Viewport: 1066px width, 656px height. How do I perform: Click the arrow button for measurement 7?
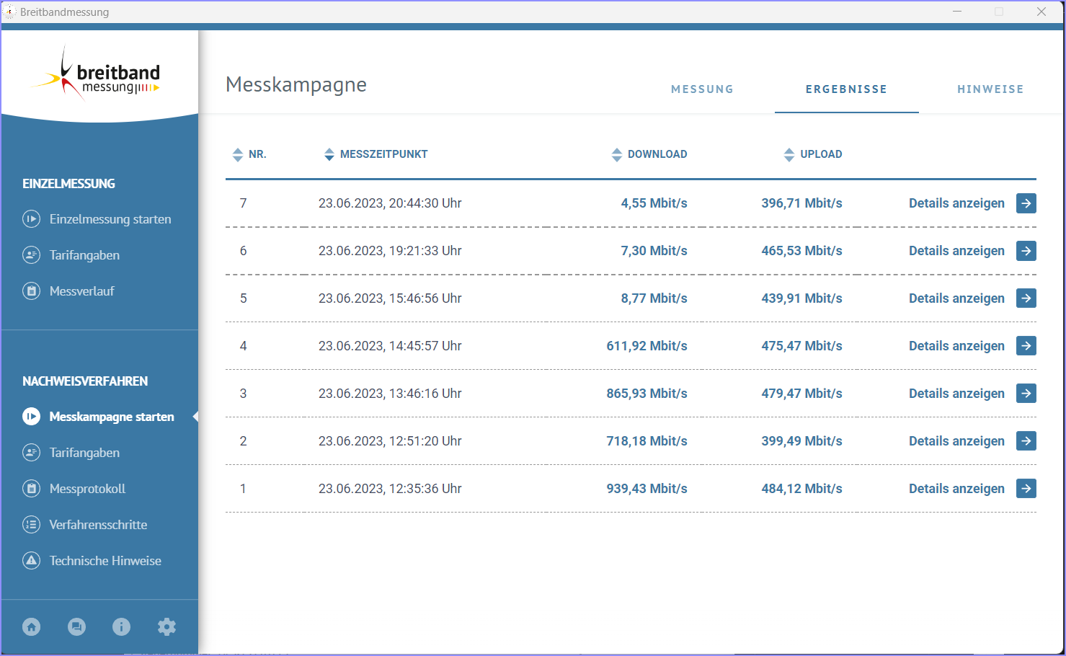point(1026,203)
